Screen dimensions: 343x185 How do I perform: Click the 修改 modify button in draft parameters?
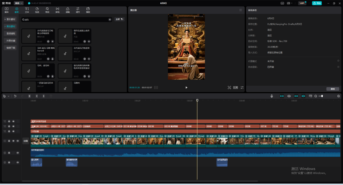[x=333, y=89]
